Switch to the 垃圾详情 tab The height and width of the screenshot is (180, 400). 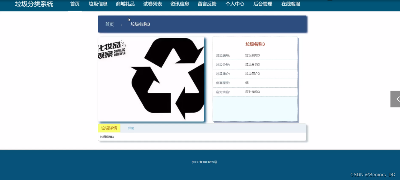[109, 128]
